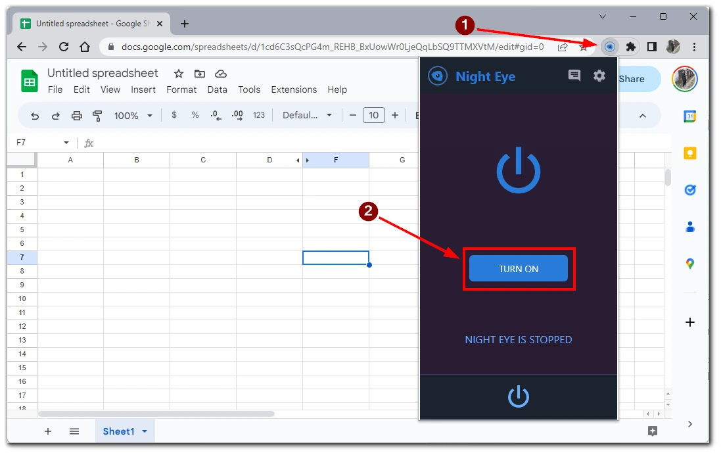Viewport: 721px width, 455px height.
Task: Click the move to folder icon
Action: (200, 74)
